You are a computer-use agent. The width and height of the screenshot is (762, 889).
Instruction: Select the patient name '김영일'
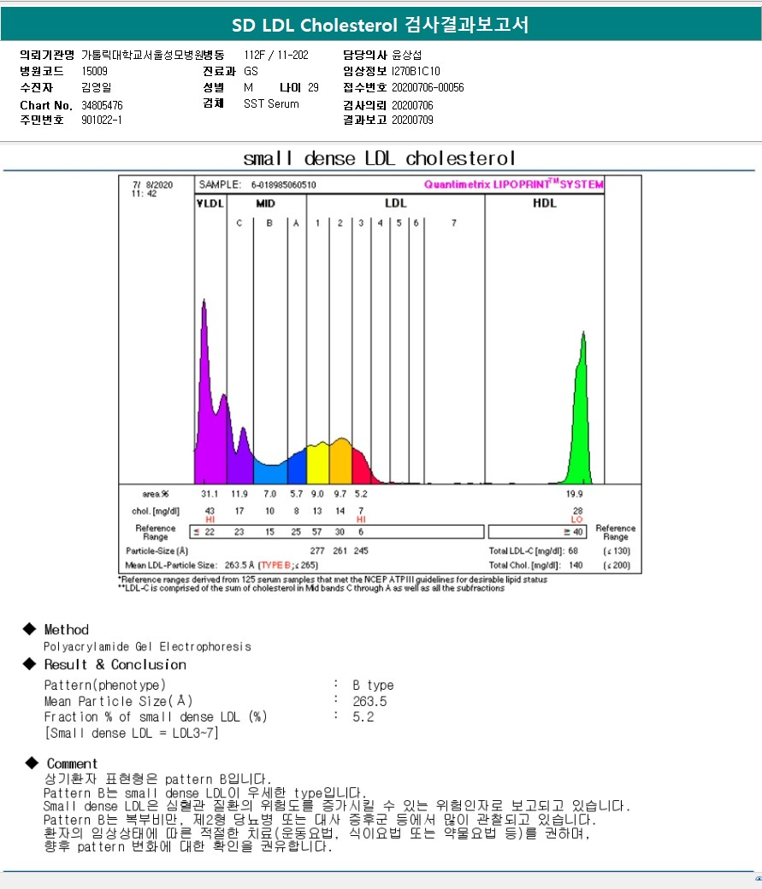tap(97, 87)
